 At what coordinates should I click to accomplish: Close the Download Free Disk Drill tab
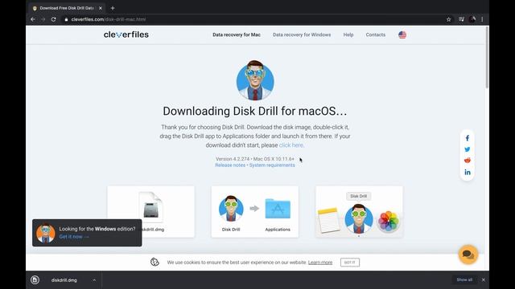[x=101, y=8]
